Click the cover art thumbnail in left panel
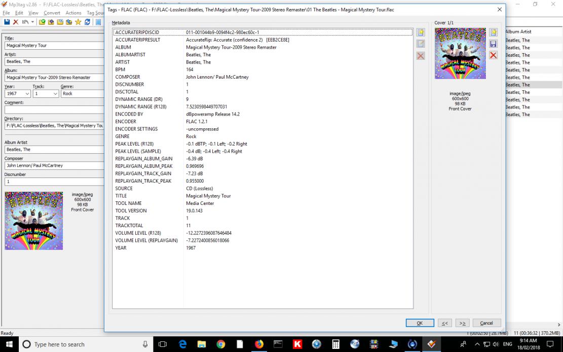Image resolution: width=563 pixels, height=352 pixels. click(x=34, y=221)
